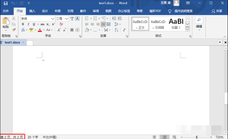The width and height of the screenshot is (228, 139).
Task: Center the paragraph text
Action: pyautogui.click(x=92, y=24)
